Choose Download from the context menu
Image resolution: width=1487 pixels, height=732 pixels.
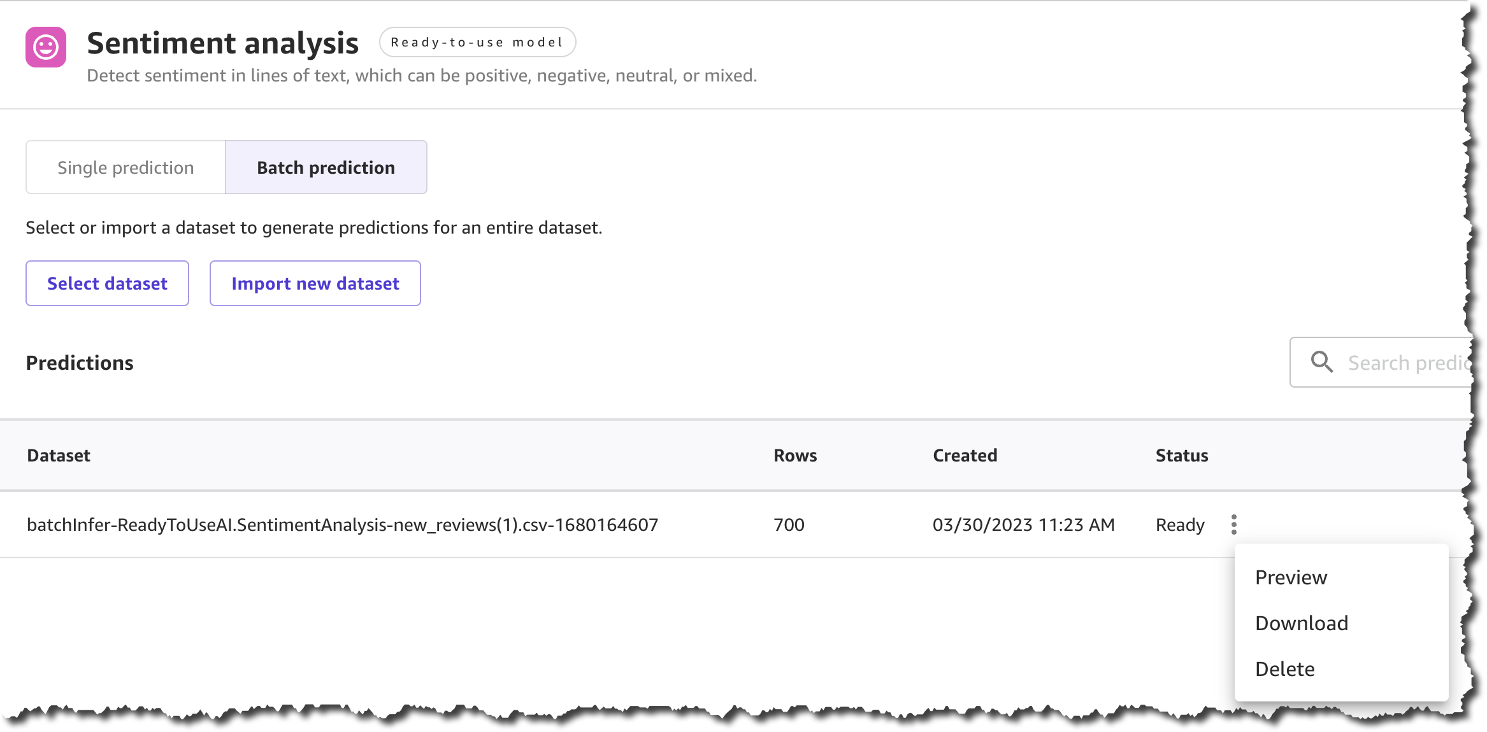pyautogui.click(x=1302, y=623)
